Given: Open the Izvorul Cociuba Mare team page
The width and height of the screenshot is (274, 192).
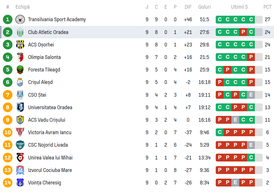Looking at the screenshot, I should [x=50, y=170].
